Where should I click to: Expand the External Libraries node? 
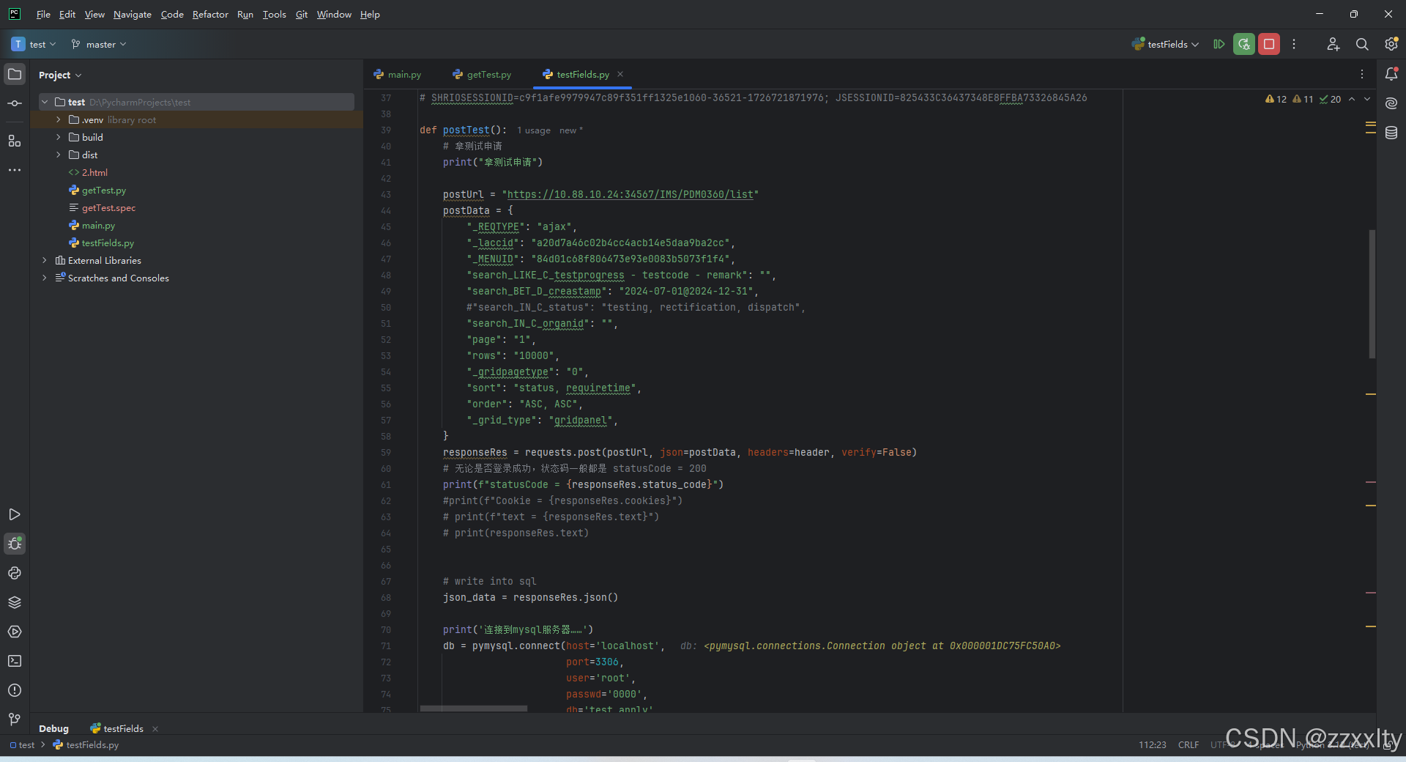tap(45, 260)
